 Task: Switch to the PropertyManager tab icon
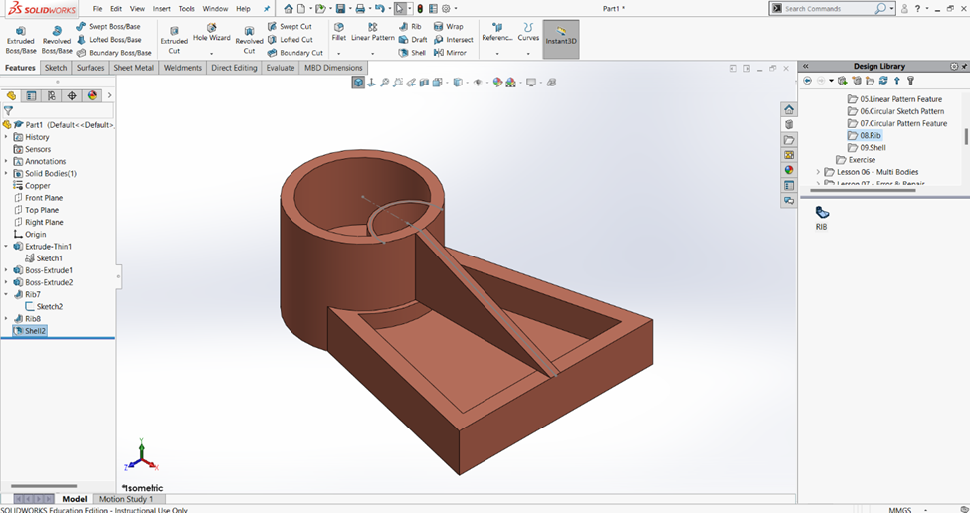coord(32,95)
